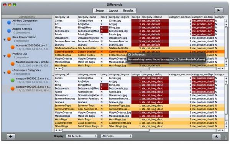Select the Ad-Hoc Comparison blue icon
This screenshot has height=144, width=230.
pyautogui.click(x=9, y=22)
